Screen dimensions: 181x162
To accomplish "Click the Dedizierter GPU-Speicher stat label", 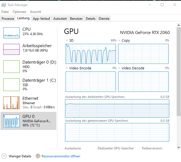I will [x=116, y=148].
